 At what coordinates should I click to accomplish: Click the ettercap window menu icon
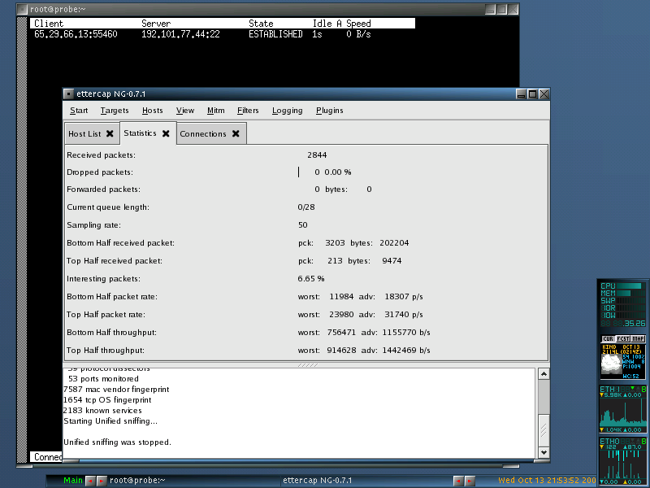click(69, 94)
